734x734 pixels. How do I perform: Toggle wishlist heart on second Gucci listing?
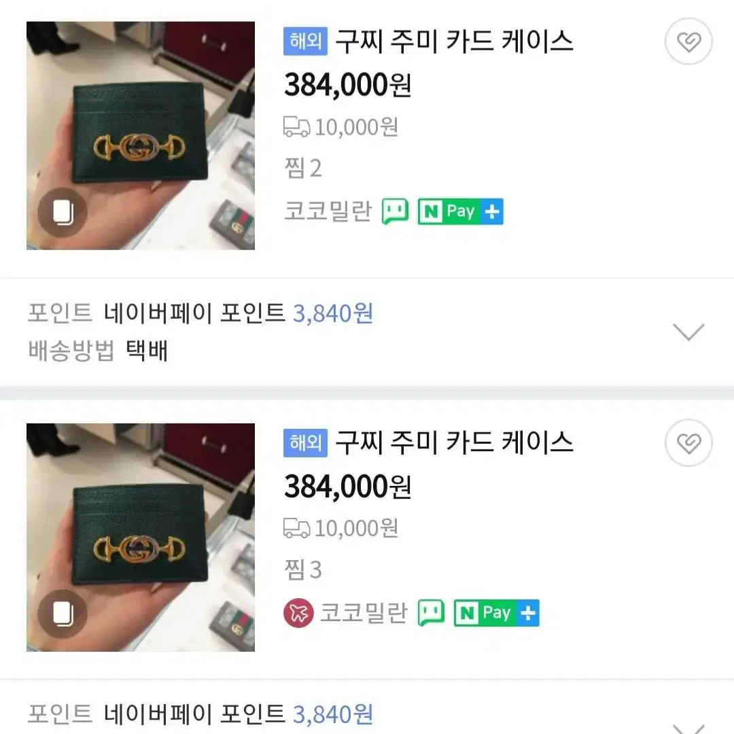pyautogui.click(x=688, y=442)
